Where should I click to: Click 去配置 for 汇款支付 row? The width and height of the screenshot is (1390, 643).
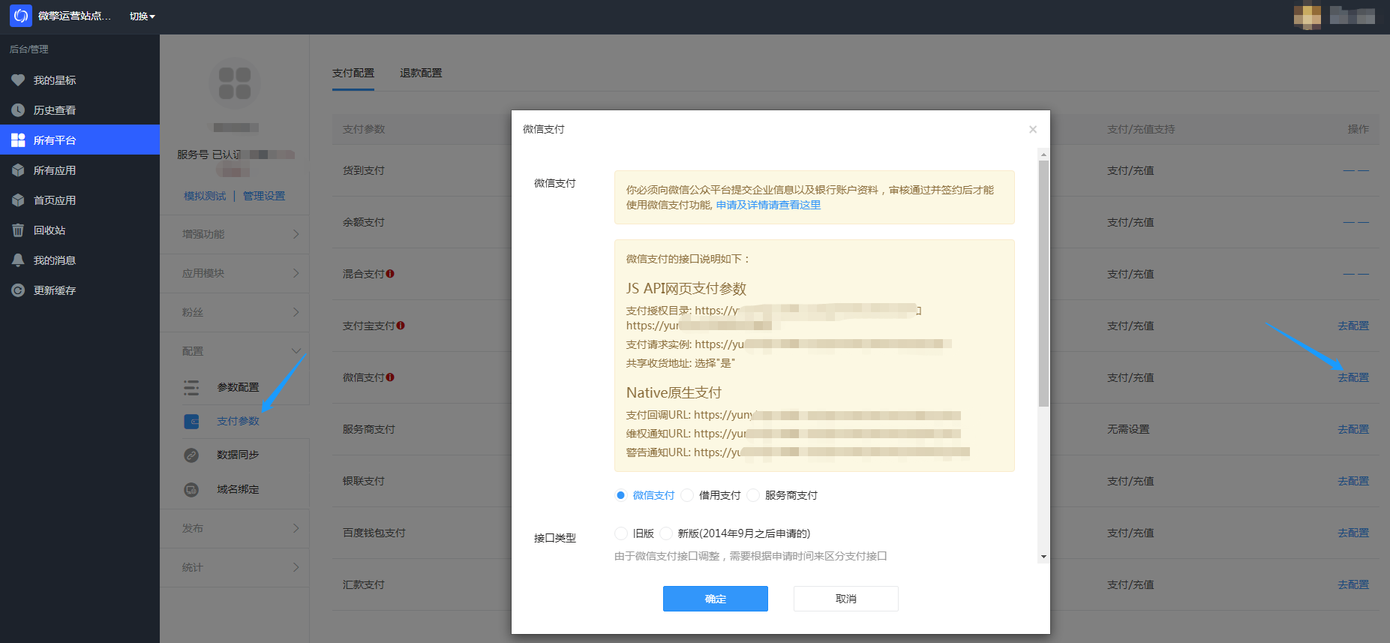click(x=1353, y=584)
